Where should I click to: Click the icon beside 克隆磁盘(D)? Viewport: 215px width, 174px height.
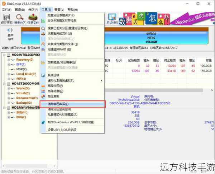coord(43,91)
